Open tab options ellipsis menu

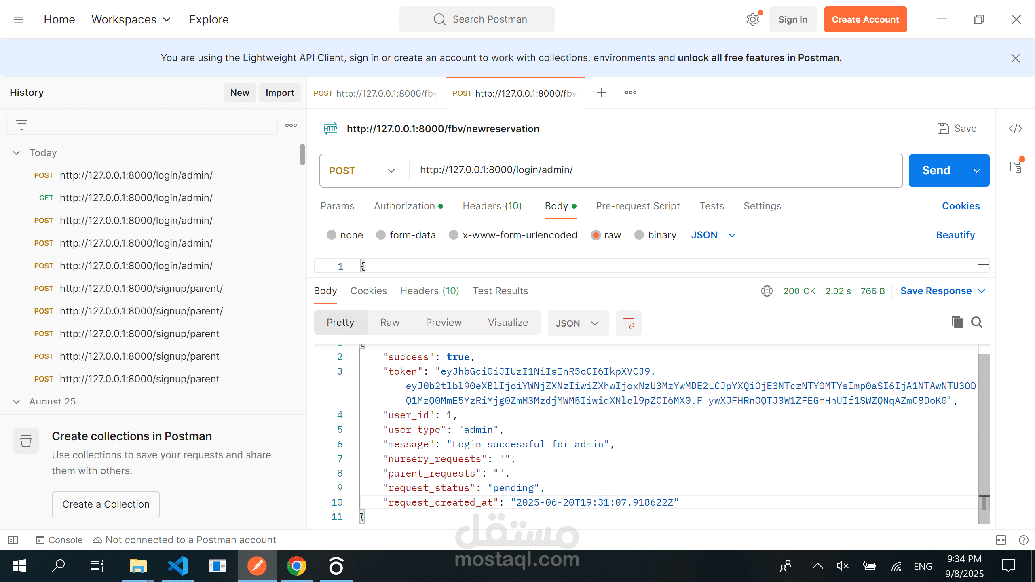[631, 93]
